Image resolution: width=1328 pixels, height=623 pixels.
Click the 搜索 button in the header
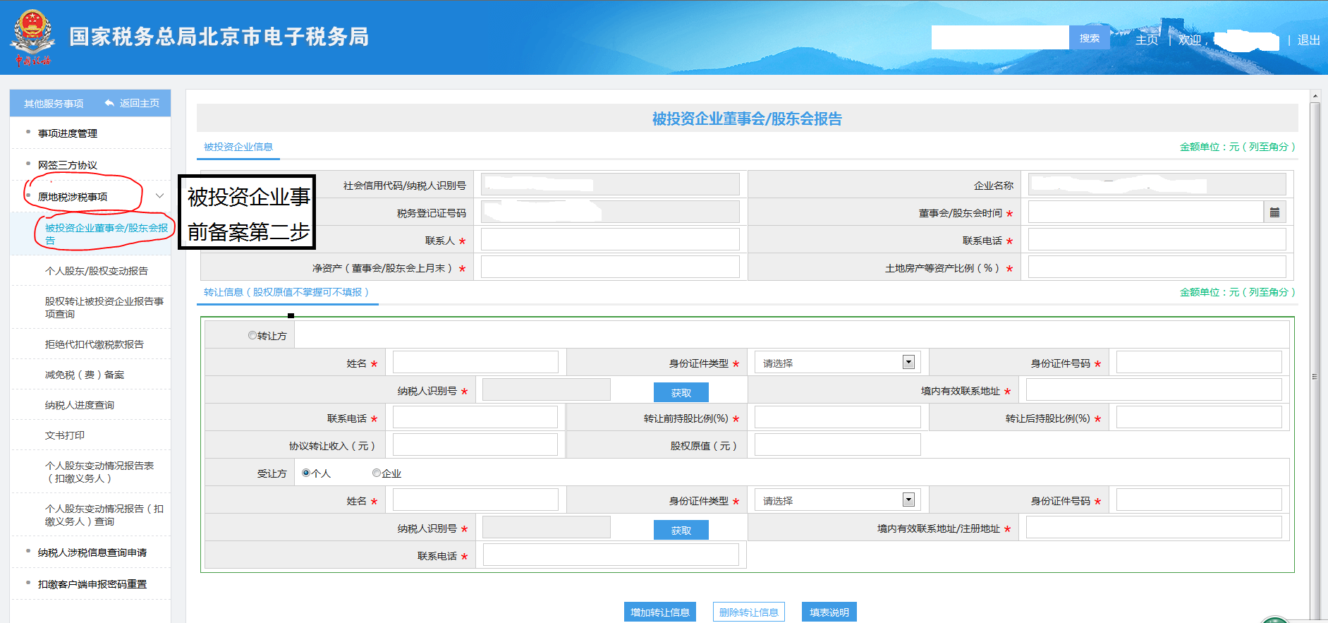1090,38
